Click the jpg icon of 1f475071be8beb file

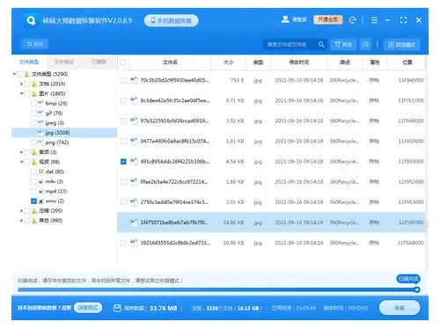point(134,223)
